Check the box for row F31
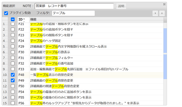Screen dimensions: 182x107 (x=13, y=58)
